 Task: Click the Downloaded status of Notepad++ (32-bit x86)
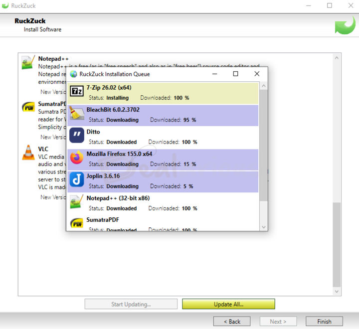pos(122,208)
